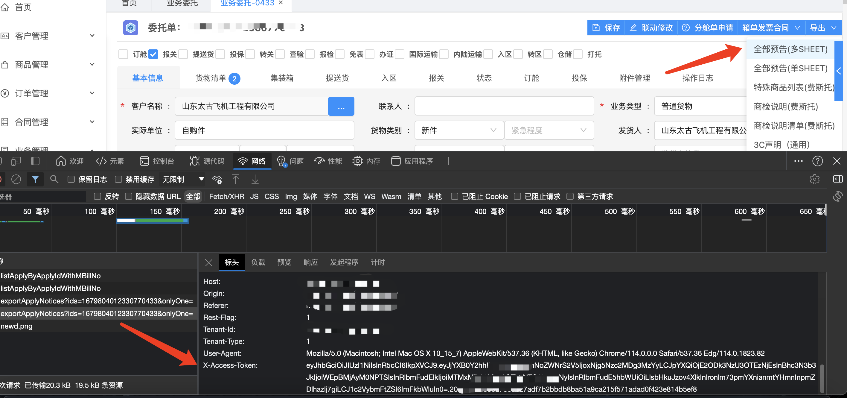This screenshot has height=398, width=847.
Task: Open the Sources panel
Action: tap(207, 161)
